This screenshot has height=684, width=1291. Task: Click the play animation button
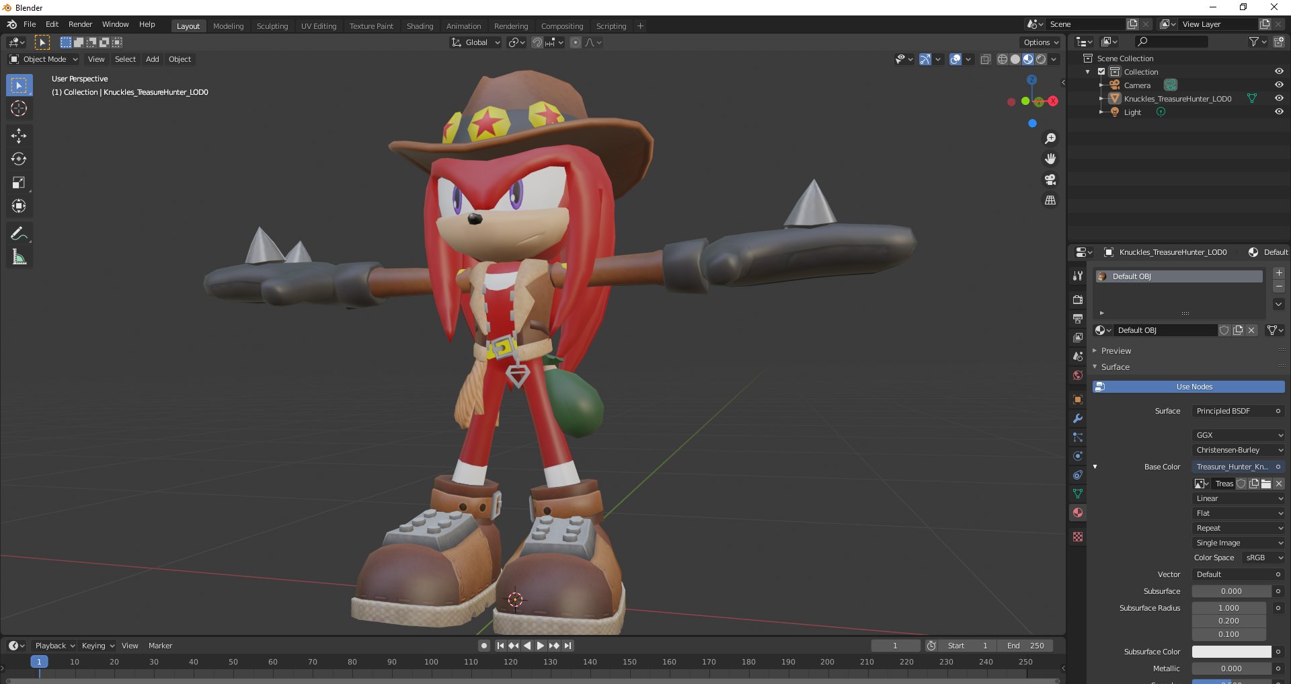(540, 646)
